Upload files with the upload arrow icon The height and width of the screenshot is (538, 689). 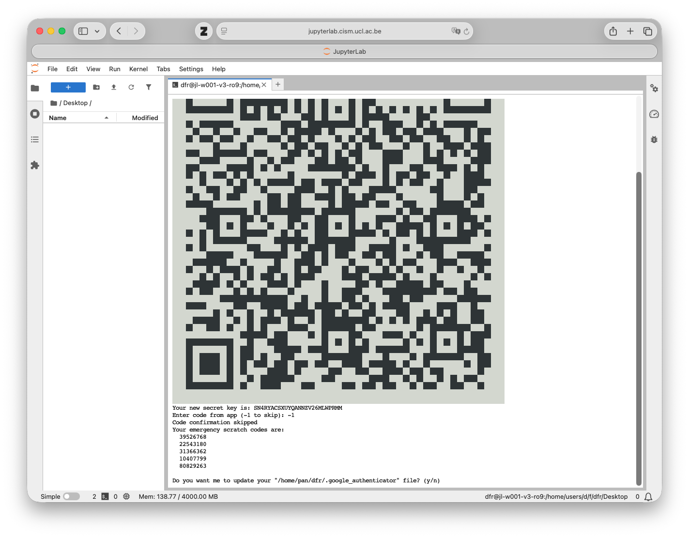114,87
